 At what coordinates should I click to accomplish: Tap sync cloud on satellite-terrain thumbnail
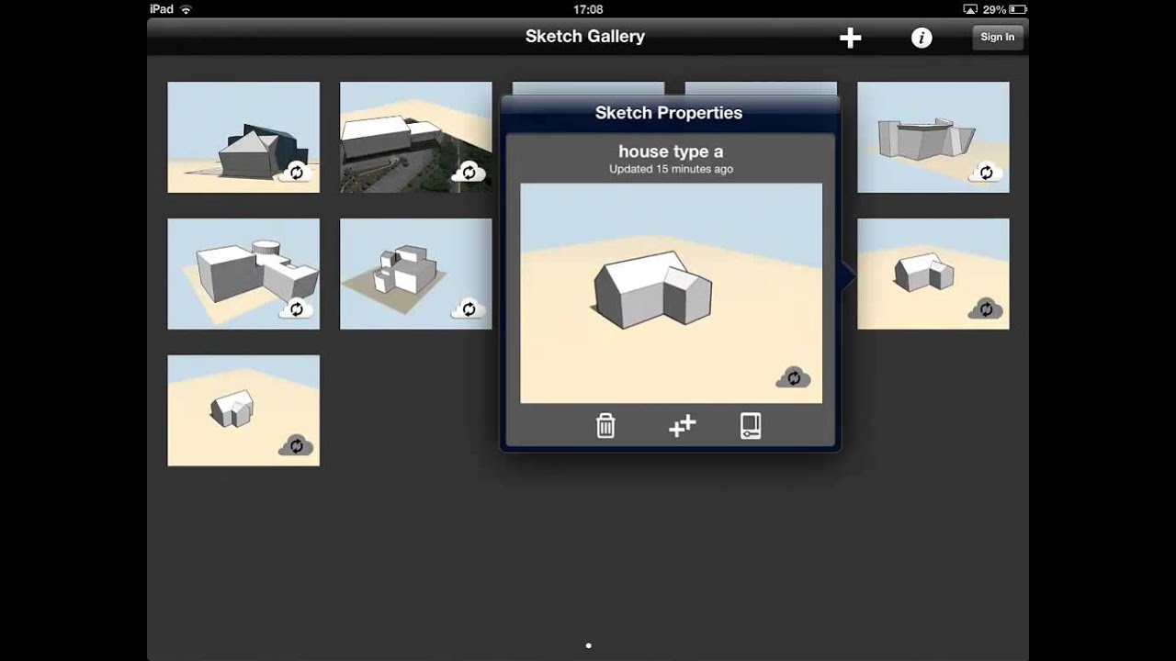[x=469, y=172]
